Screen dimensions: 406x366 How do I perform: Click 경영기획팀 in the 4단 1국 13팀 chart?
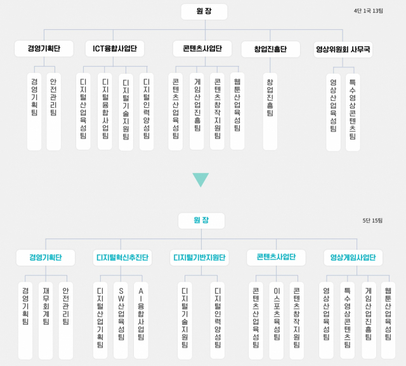[x=34, y=112]
